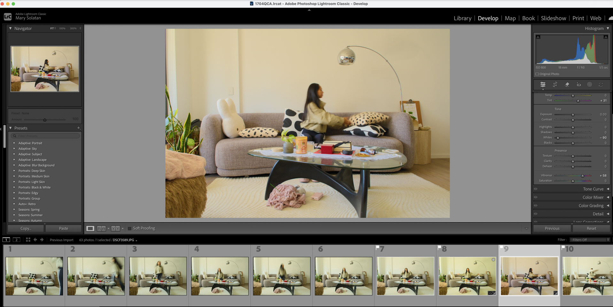
Task: Toggle flag on filmstrip photo 8
Action: click(439, 247)
